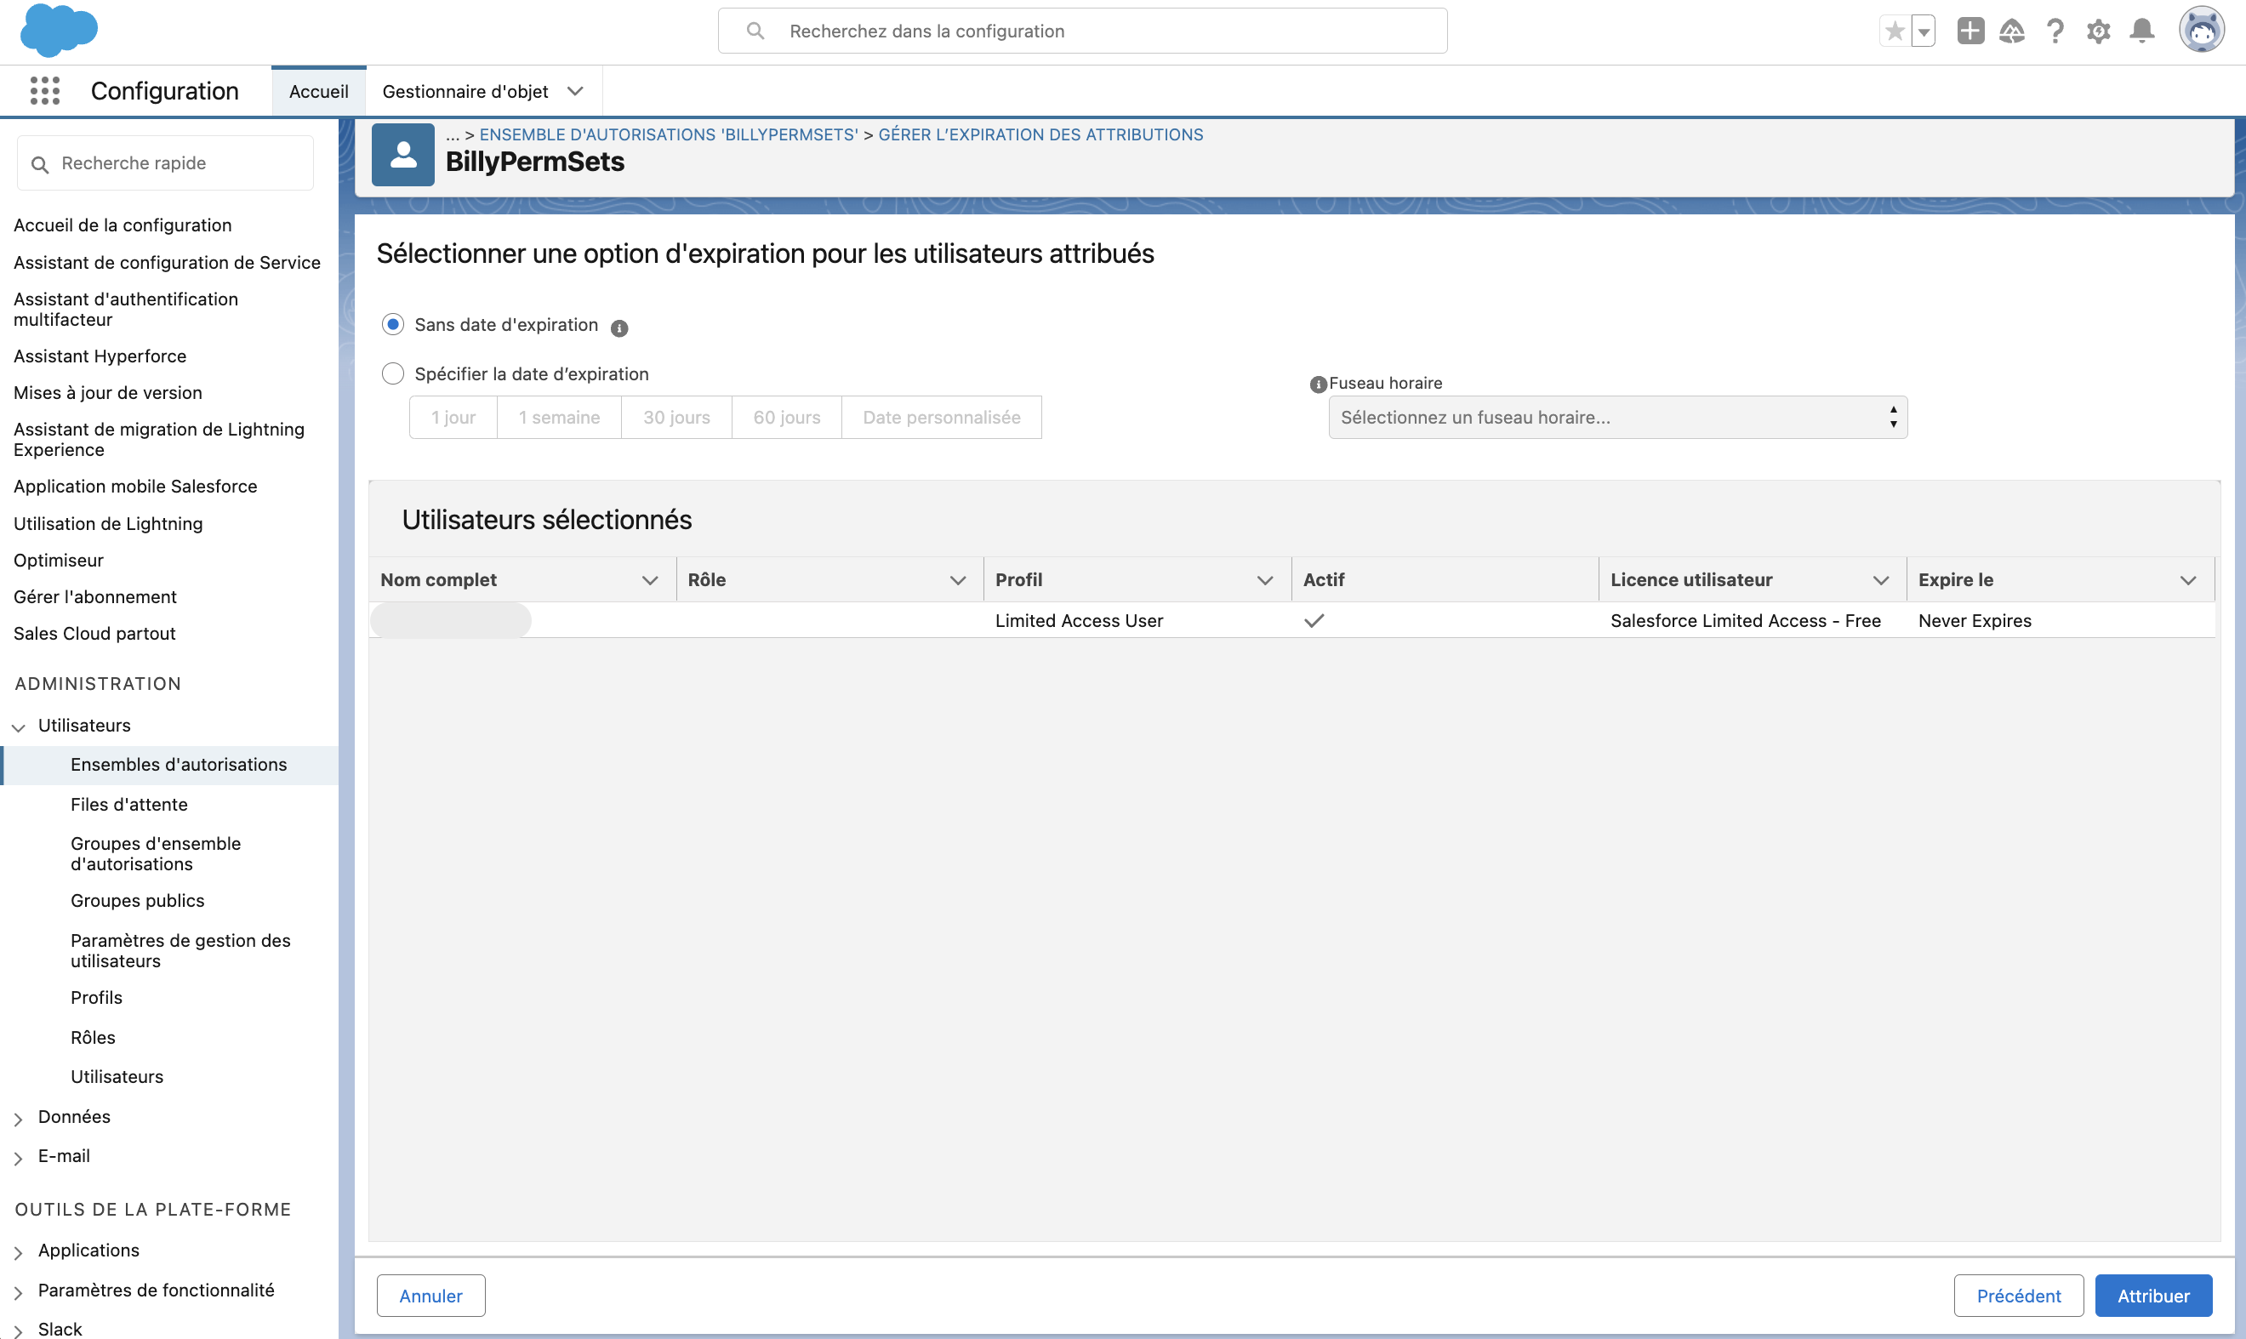2246x1339 pixels.
Task: Open the notifications bell
Action: pos(2141,31)
